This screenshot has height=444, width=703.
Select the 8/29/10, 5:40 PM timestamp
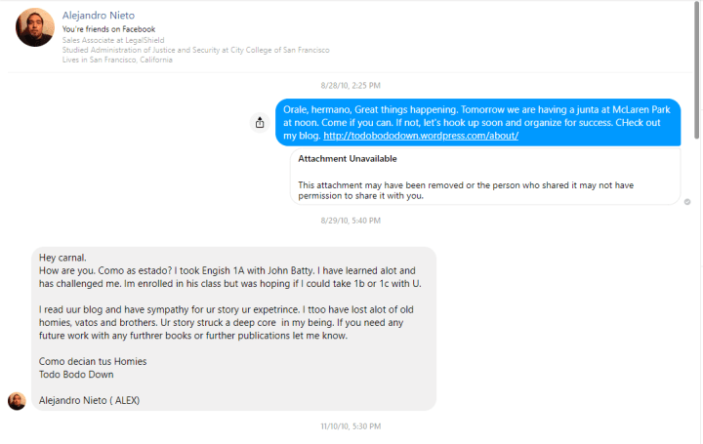pyautogui.click(x=351, y=221)
